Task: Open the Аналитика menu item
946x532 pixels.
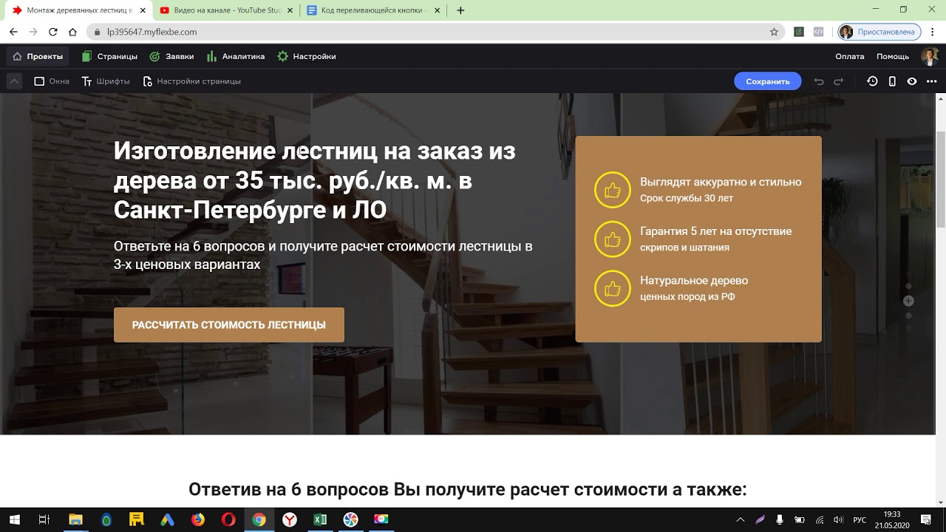Action: [x=236, y=56]
